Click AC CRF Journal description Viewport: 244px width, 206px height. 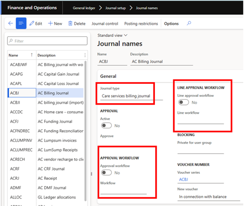51,169
